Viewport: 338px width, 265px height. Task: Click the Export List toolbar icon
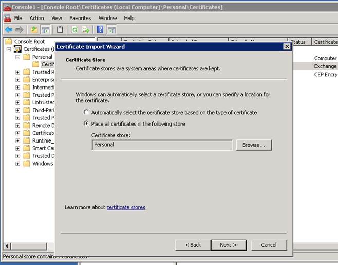pyautogui.click(x=85, y=30)
